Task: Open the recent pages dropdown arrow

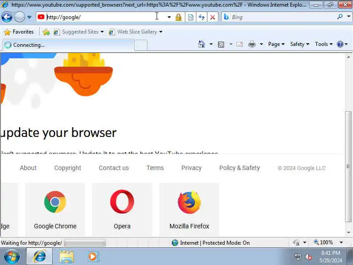Action: pyautogui.click(x=29, y=17)
